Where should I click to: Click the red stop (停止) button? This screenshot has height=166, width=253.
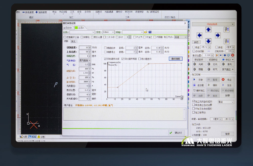click(227, 79)
